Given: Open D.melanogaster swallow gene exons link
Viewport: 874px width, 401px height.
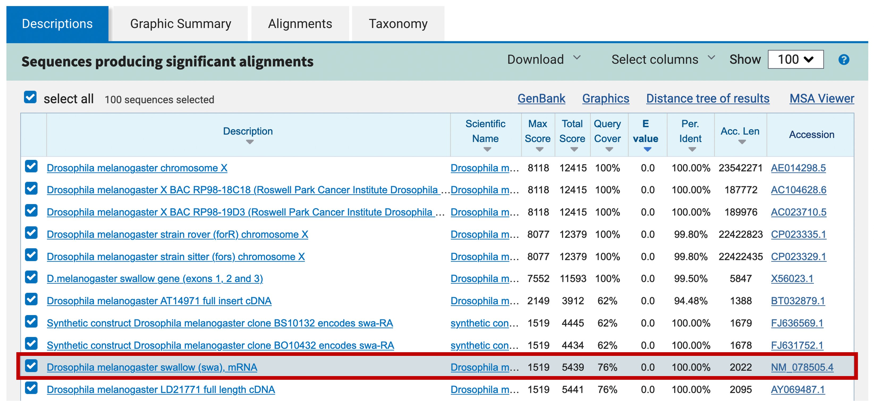Looking at the screenshot, I should [x=155, y=279].
